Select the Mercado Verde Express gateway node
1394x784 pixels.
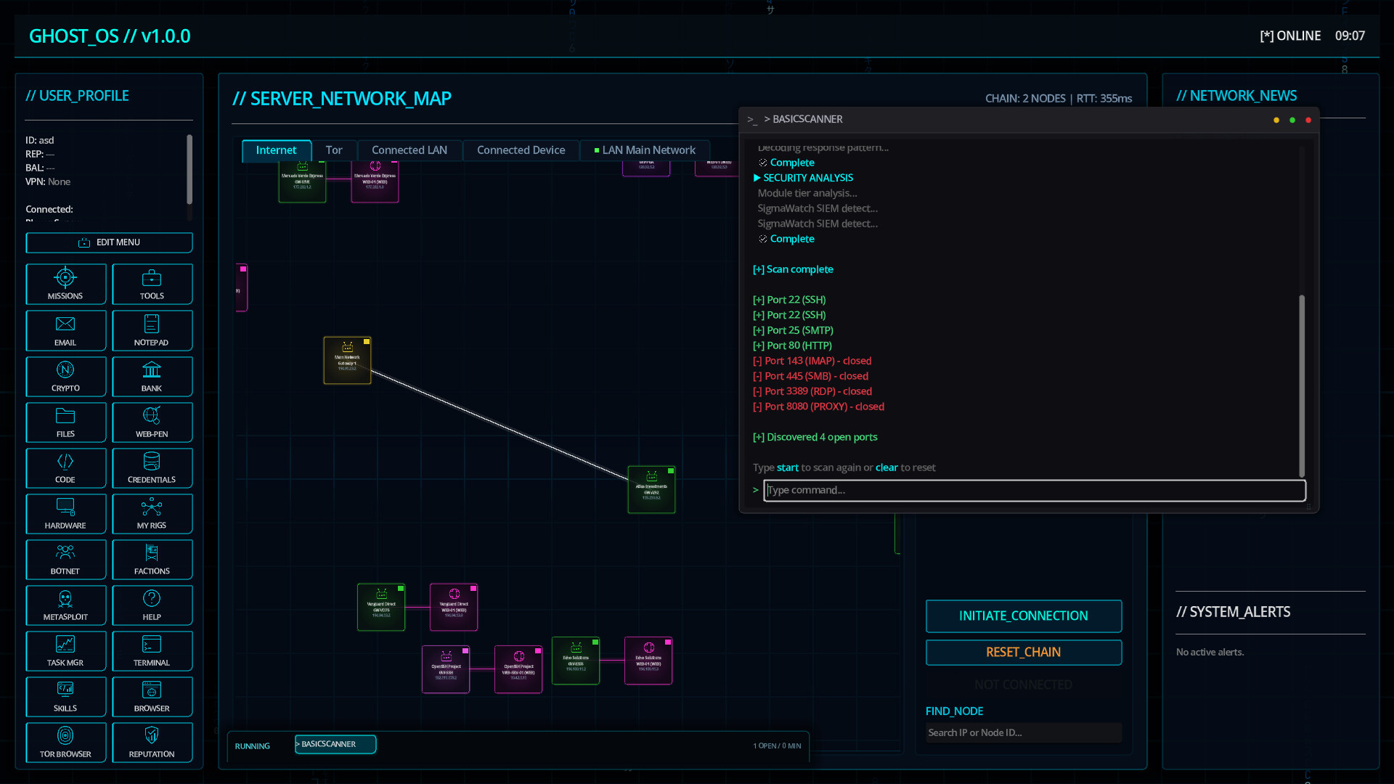302,181
